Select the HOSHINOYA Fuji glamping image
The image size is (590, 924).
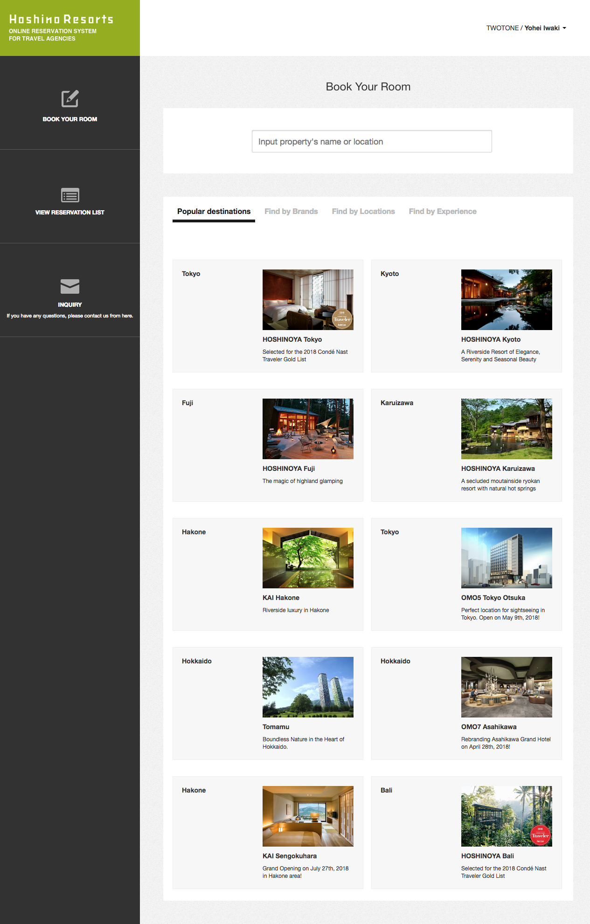click(x=308, y=429)
